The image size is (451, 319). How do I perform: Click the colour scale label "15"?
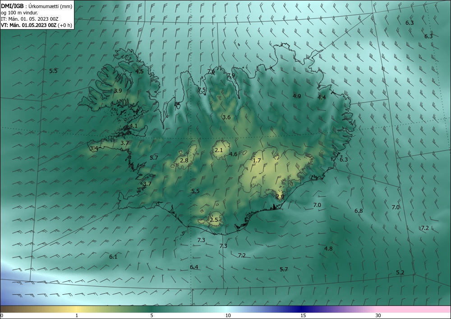[x=303, y=315]
